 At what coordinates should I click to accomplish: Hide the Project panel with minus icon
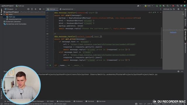[44, 9]
